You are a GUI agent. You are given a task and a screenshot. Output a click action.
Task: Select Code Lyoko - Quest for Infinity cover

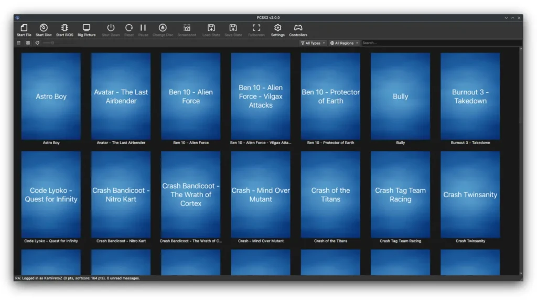(x=51, y=195)
